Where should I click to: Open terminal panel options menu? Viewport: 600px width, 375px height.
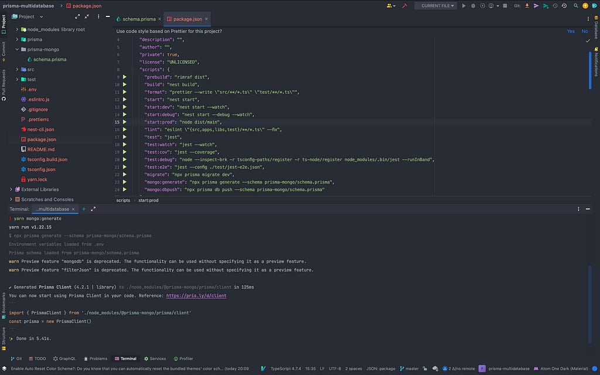578,209
